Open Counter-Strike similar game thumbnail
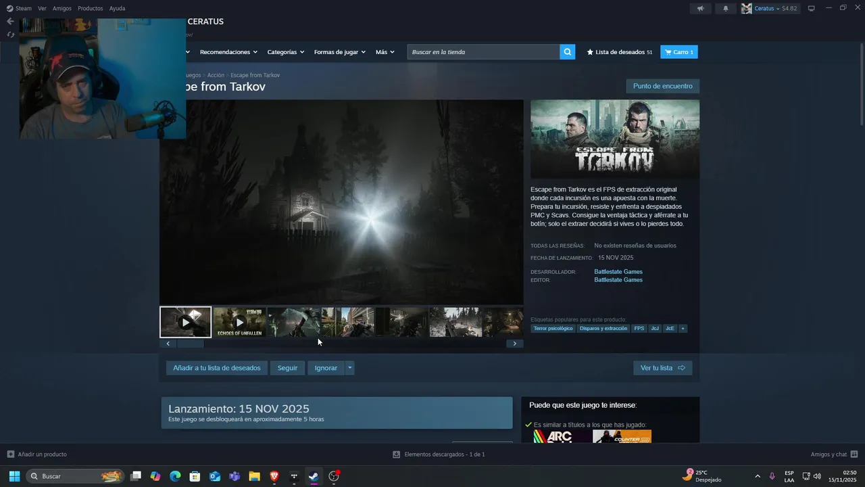The height and width of the screenshot is (487, 865). [x=622, y=436]
